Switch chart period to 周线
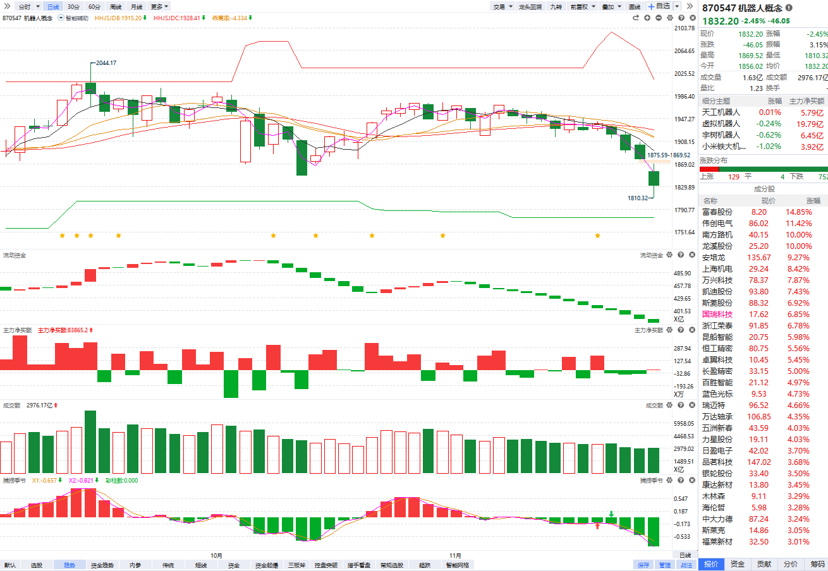This screenshot has width=828, height=571. click(x=115, y=6)
